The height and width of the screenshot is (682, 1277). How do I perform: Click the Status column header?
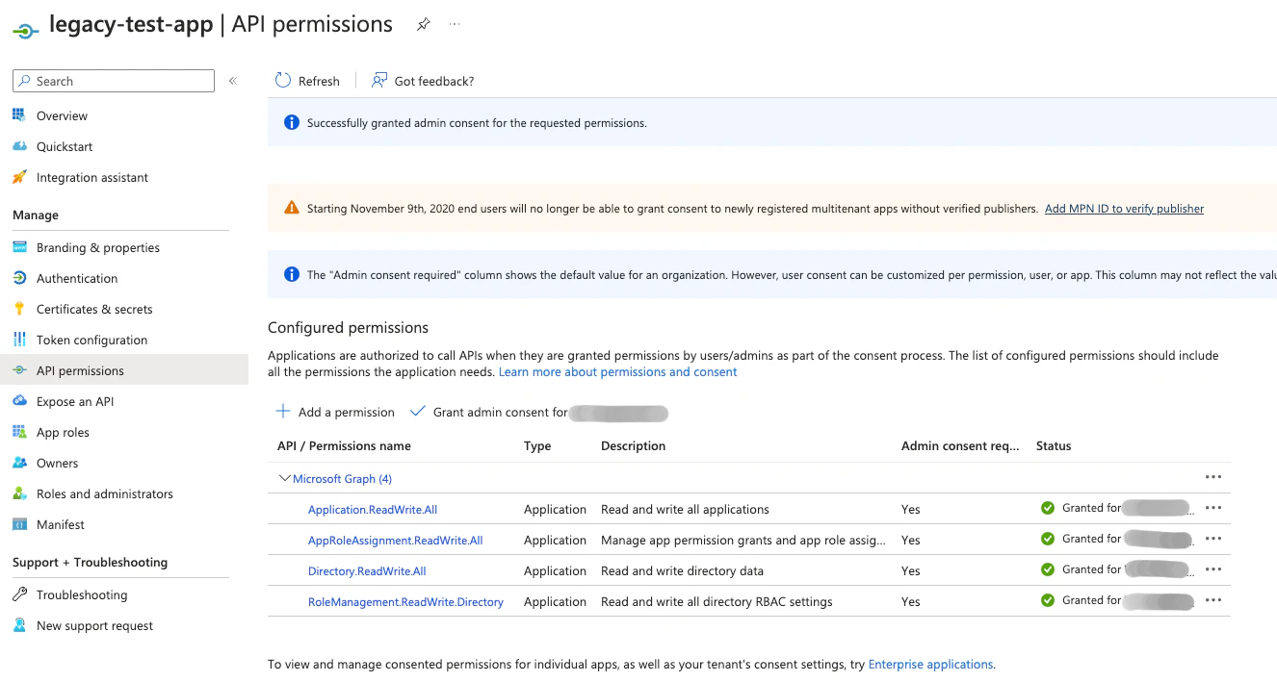pos(1054,446)
